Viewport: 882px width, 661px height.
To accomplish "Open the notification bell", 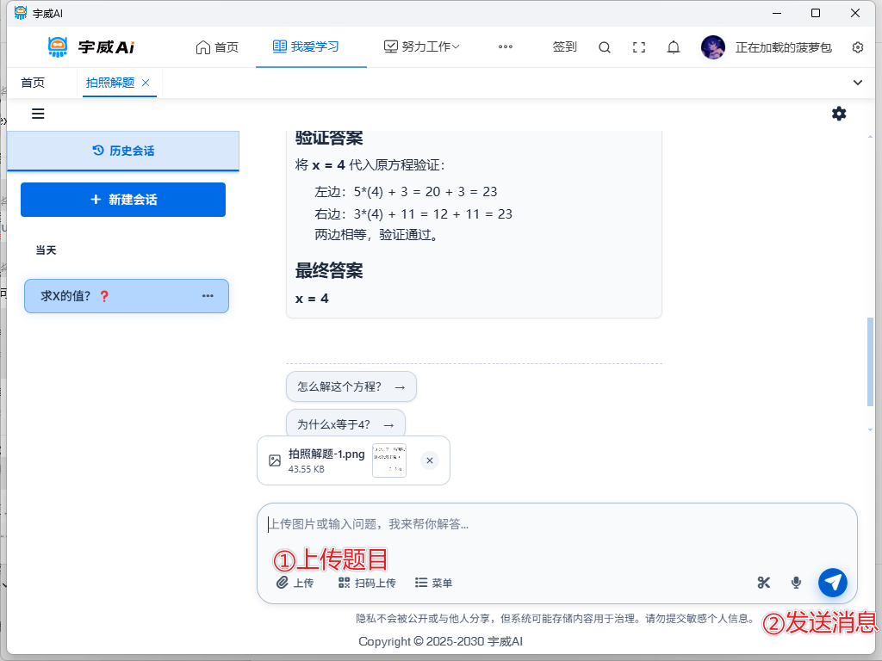I will 674,47.
